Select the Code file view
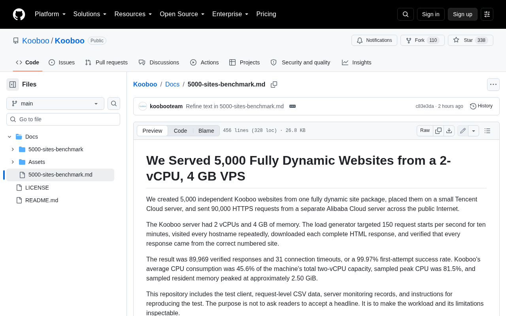The width and height of the screenshot is (506, 316). tap(180, 131)
